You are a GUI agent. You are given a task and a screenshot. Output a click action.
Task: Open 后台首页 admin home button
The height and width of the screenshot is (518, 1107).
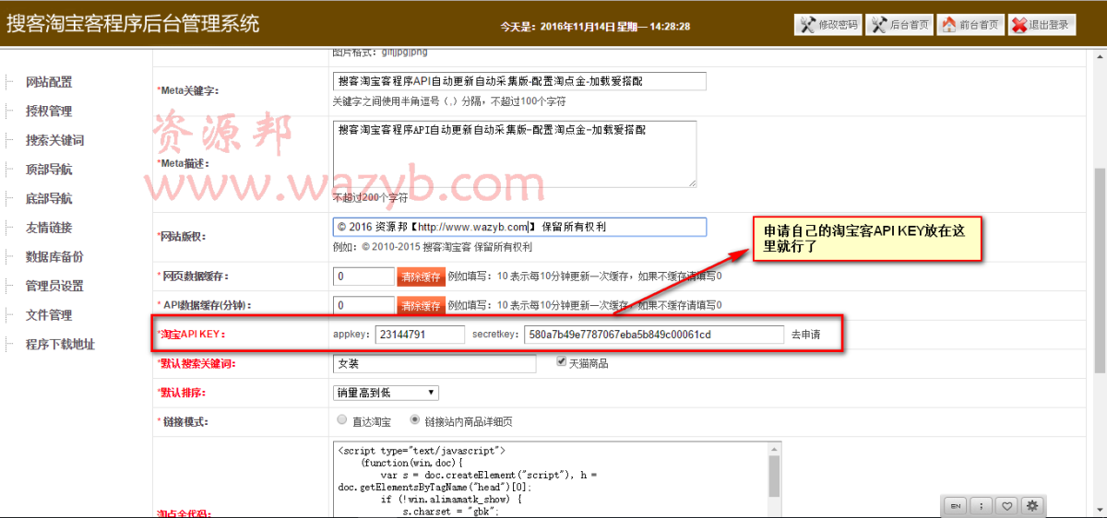tap(899, 25)
